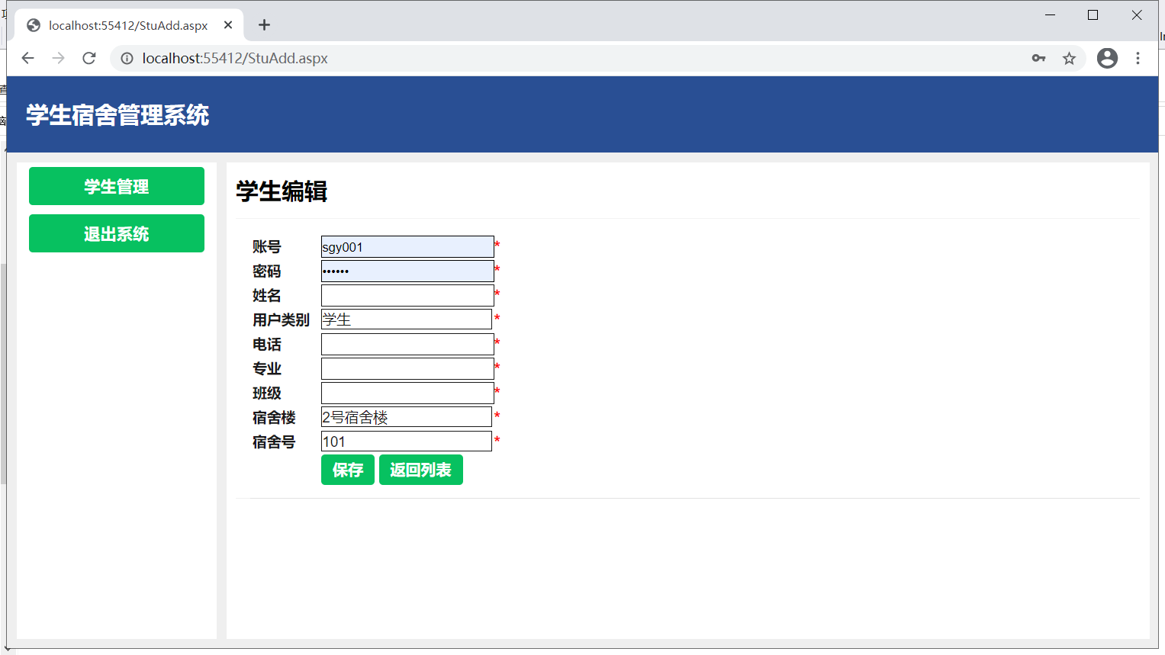The height and width of the screenshot is (655, 1165).
Task: Bookmark this page with the star icon
Action: point(1069,58)
